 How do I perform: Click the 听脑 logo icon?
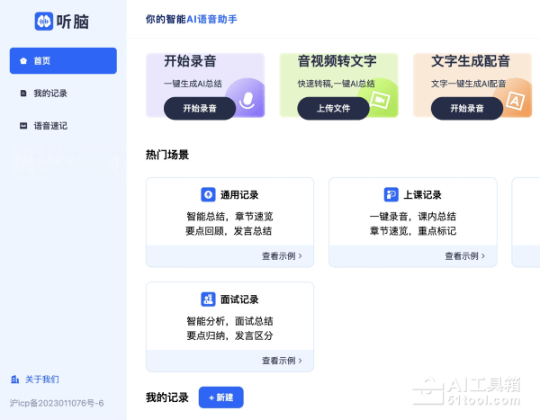pos(44,21)
